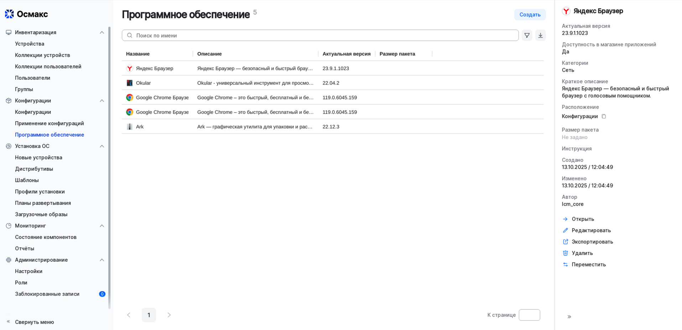The width and height of the screenshot is (682, 330).
Task: Open Дистрибутивы in the sidebar
Action: coord(34,169)
